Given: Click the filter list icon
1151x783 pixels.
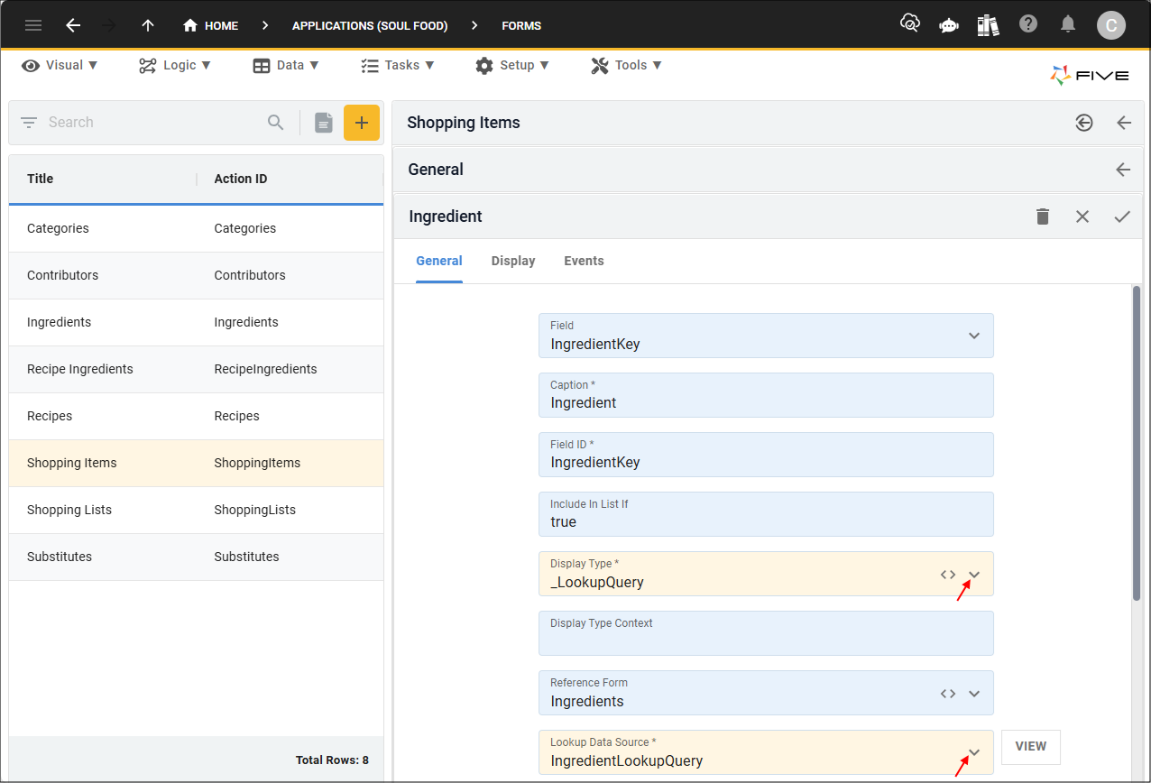Looking at the screenshot, I should [x=29, y=123].
